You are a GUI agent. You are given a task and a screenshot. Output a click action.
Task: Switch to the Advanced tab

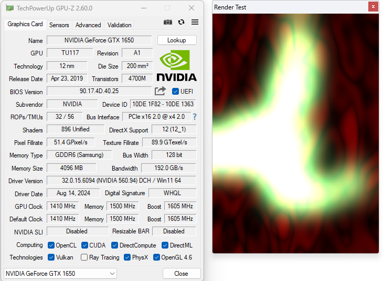pyautogui.click(x=88, y=25)
